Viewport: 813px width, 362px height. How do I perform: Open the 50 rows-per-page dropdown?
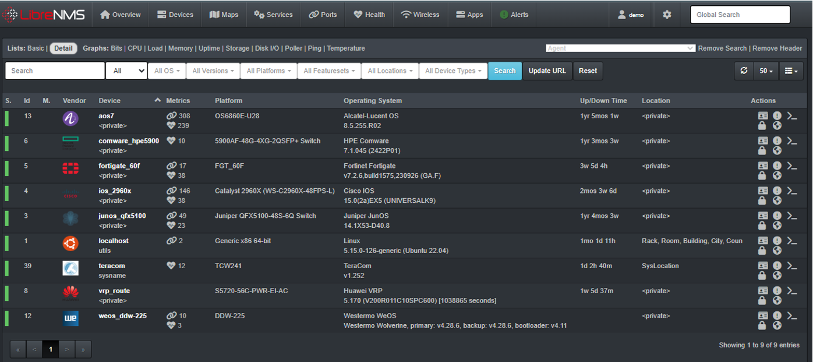click(766, 71)
